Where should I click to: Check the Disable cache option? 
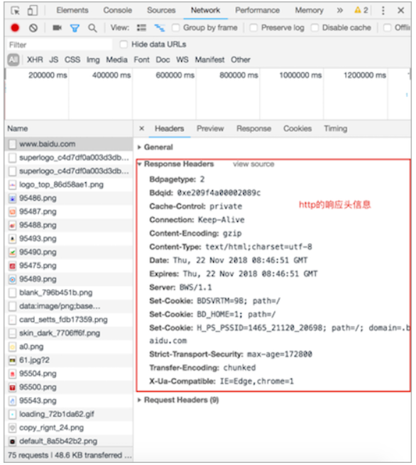(x=314, y=28)
